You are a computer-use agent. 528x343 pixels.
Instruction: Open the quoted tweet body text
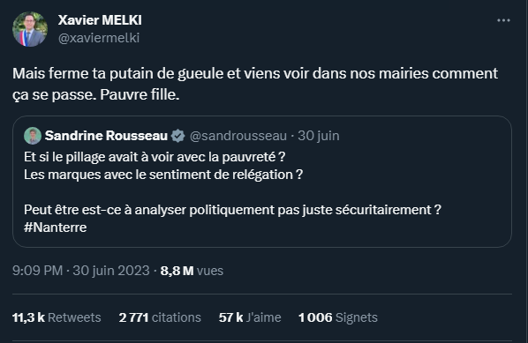232,192
